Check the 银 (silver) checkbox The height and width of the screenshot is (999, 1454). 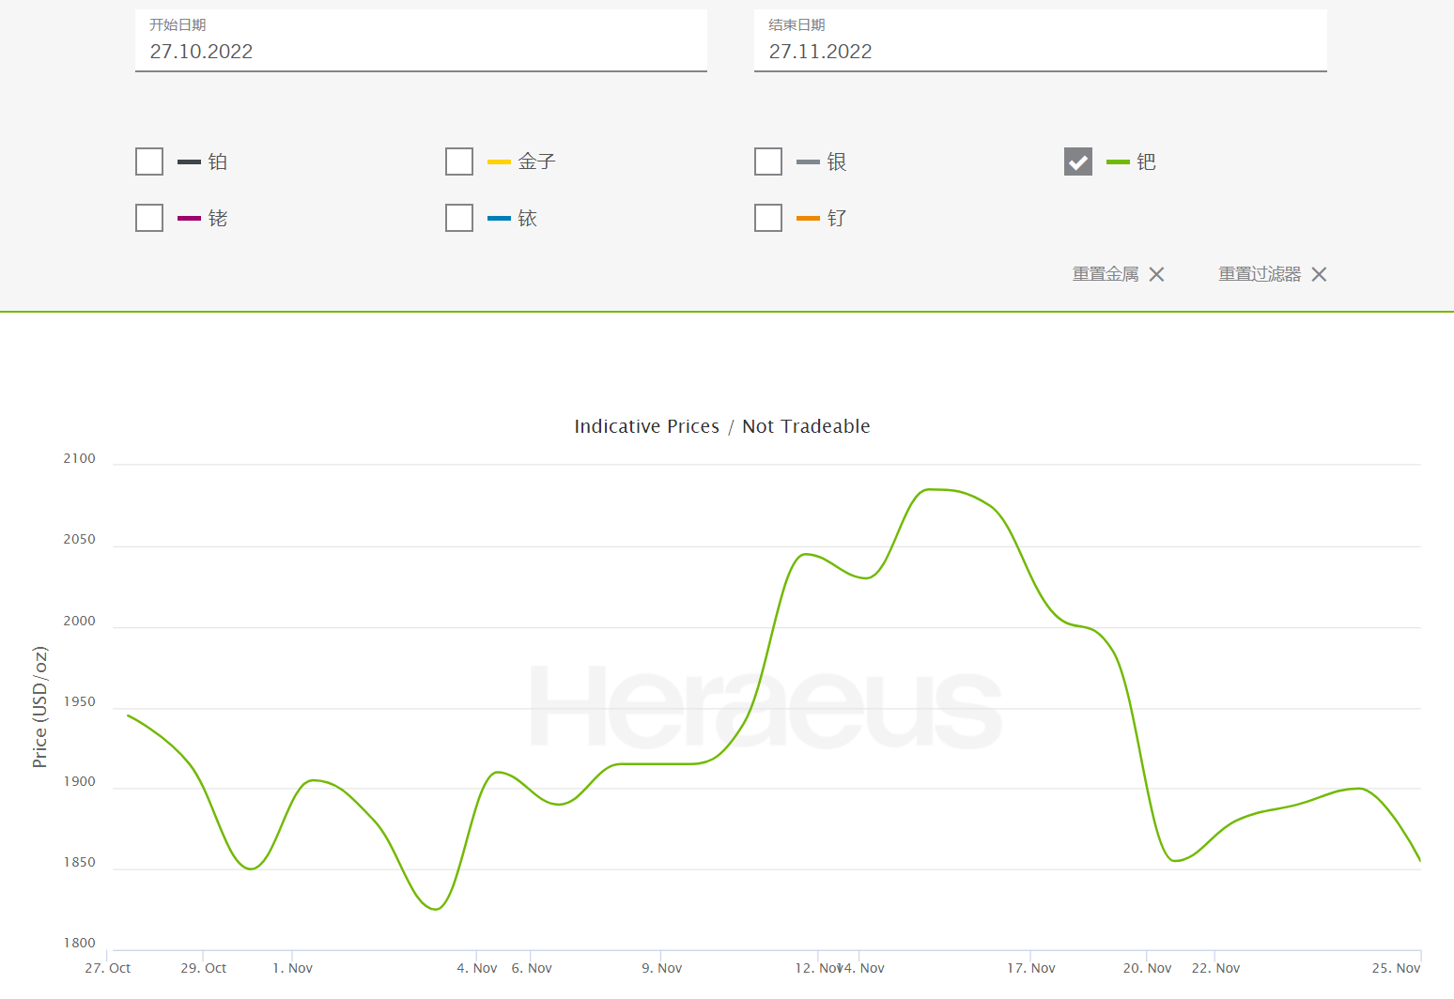[x=768, y=161]
